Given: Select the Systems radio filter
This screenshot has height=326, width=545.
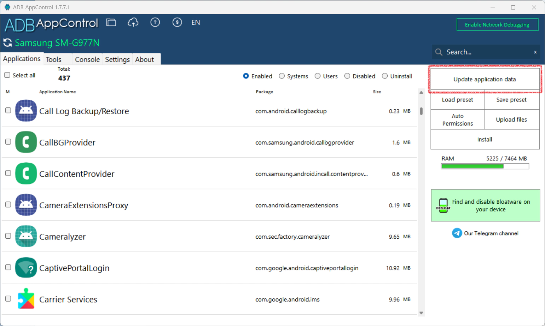Looking at the screenshot, I should click(282, 76).
